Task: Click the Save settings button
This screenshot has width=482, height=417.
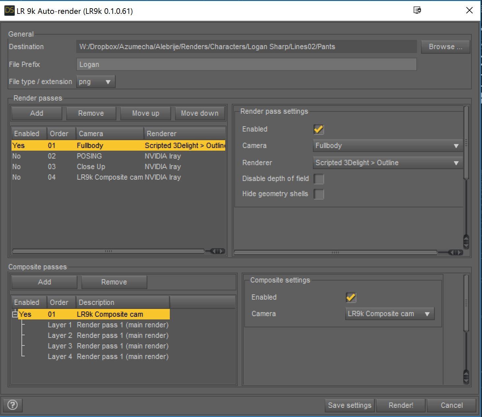Action: point(350,405)
